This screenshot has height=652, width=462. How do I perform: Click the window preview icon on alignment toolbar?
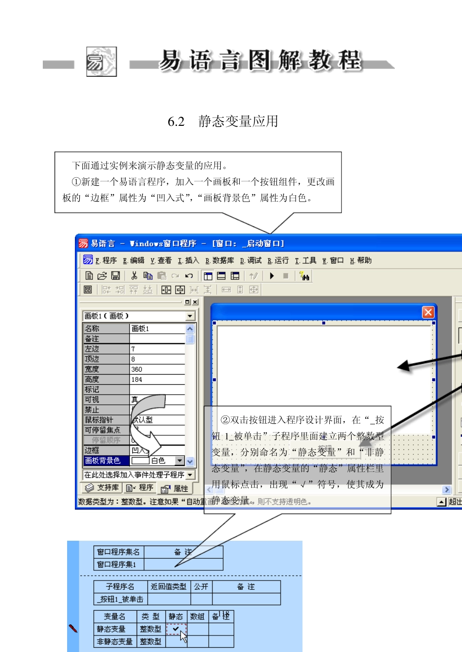pyautogui.click(x=88, y=290)
